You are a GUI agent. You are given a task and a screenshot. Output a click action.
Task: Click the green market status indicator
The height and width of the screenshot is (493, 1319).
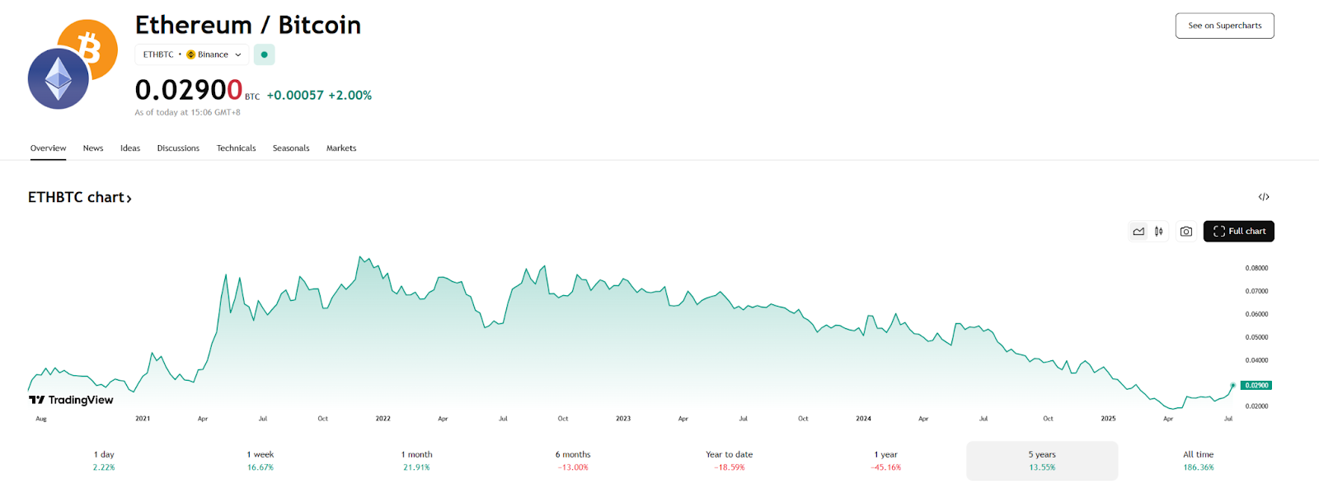click(264, 54)
